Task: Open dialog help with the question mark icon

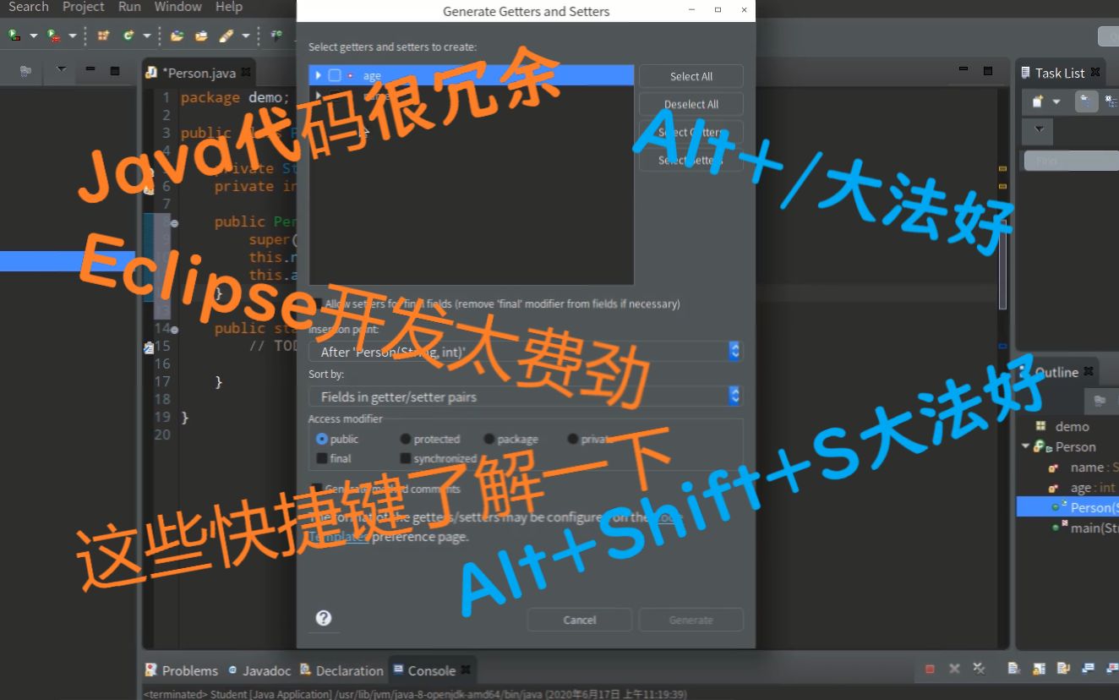Action: click(x=323, y=618)
